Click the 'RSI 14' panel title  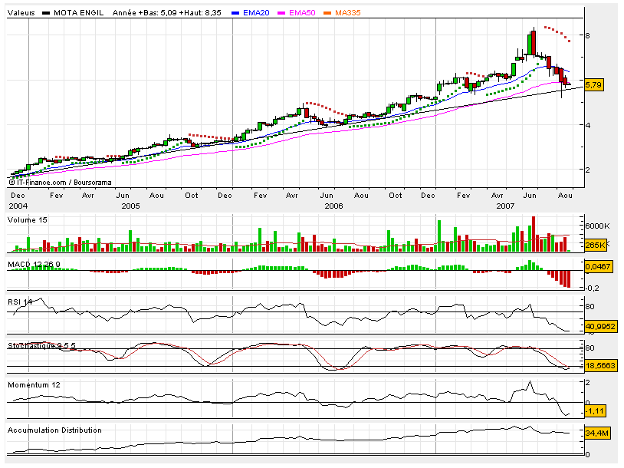tap(20, 302)
